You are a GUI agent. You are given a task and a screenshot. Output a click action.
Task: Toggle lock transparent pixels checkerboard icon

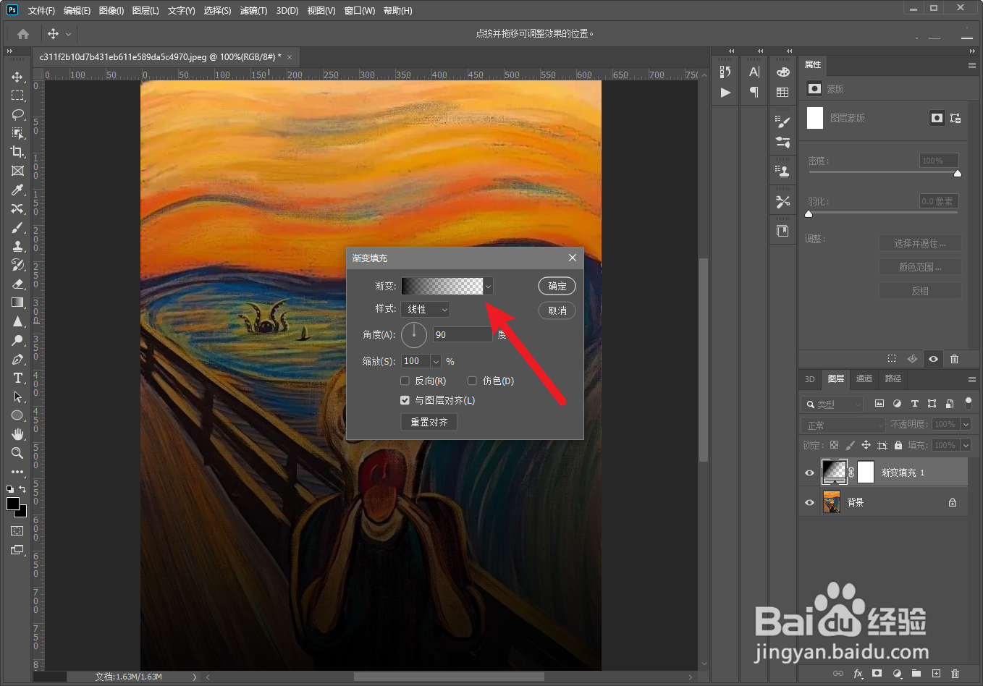(x=835, y=445)
